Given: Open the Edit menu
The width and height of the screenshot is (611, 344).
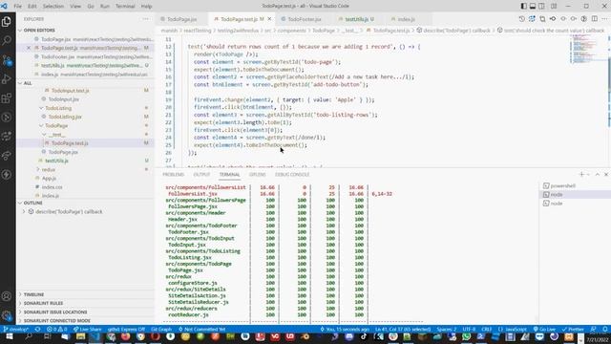Looking at the screenshot, I should 32,7.
